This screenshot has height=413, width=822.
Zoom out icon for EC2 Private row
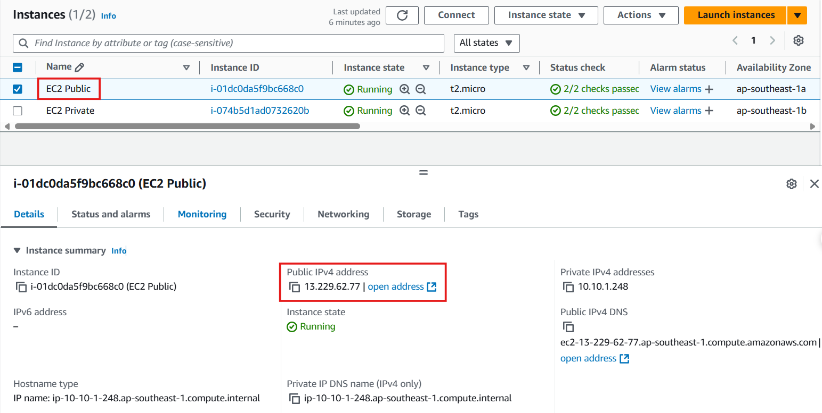tap(420, 111)
